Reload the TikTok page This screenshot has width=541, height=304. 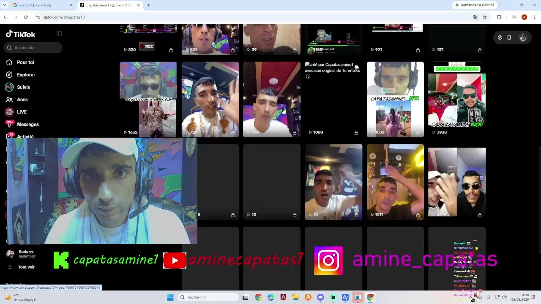coord(26,17)
